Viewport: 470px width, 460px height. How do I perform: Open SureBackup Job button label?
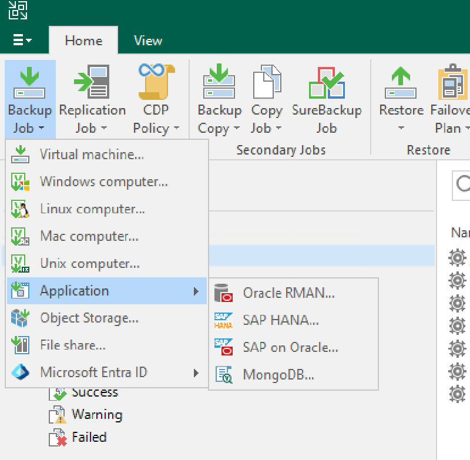pos(327,119)
